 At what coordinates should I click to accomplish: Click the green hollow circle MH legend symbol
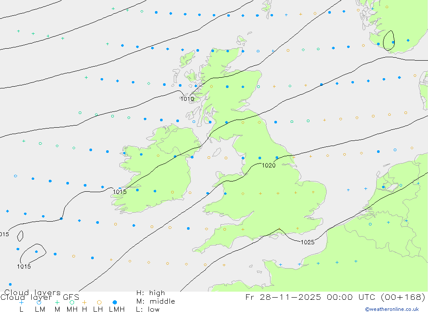(x=72, y=302)
